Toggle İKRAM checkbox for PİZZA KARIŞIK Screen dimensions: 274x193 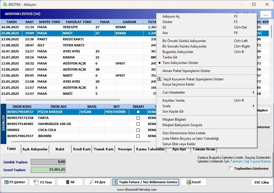[138, 112]
